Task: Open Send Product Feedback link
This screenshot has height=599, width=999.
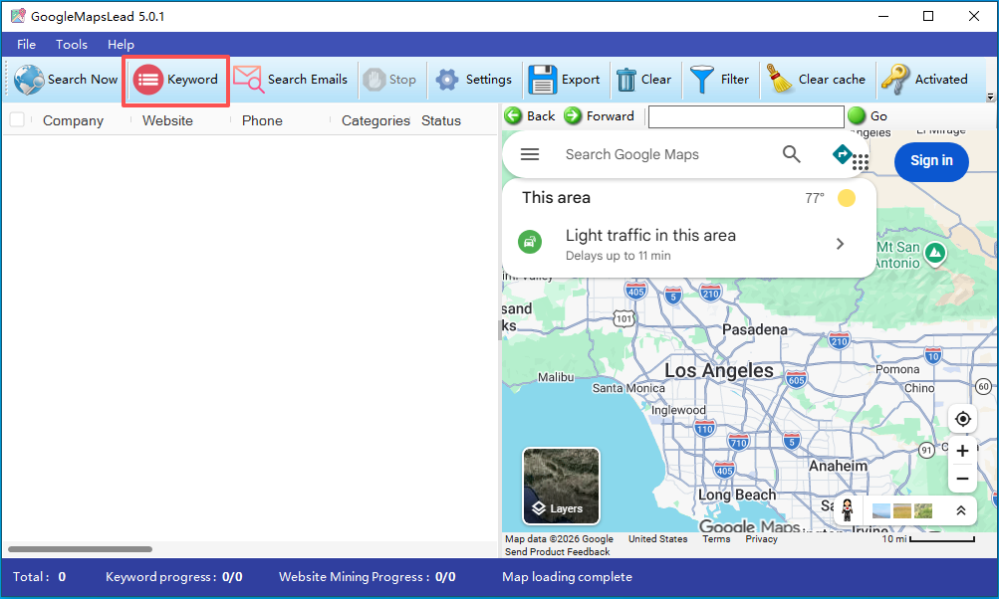Action: pyautogui.click(x=558, y=552)
